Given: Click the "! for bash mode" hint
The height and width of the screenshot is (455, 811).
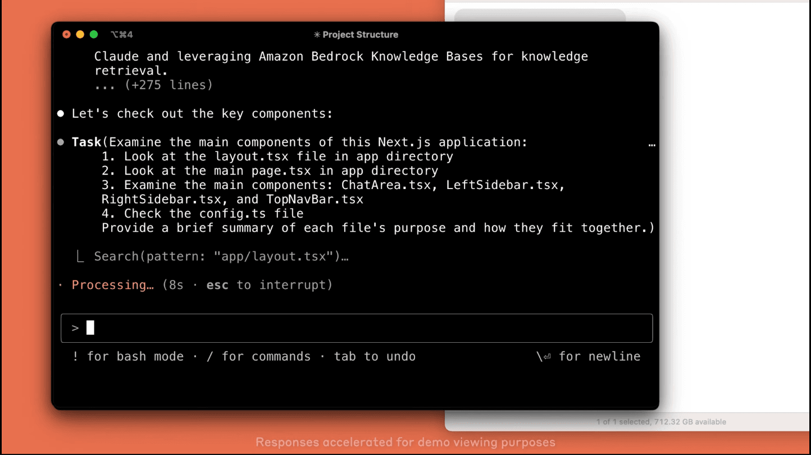Looking at the screenshot, I should coord(128,357).
